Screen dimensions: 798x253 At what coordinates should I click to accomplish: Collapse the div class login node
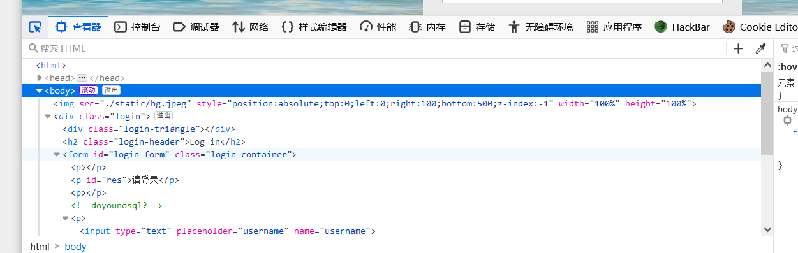click(x=48, y=116)
